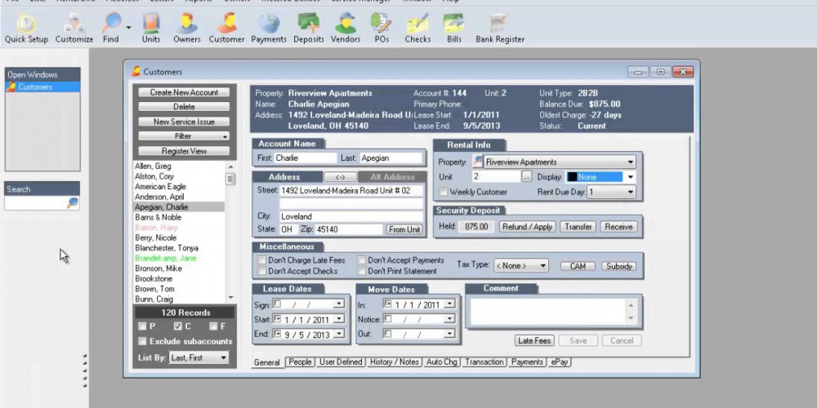Expand the Find dropdown arrow
817x408 pixels.
pyautogui.click(x=128, y=27)
